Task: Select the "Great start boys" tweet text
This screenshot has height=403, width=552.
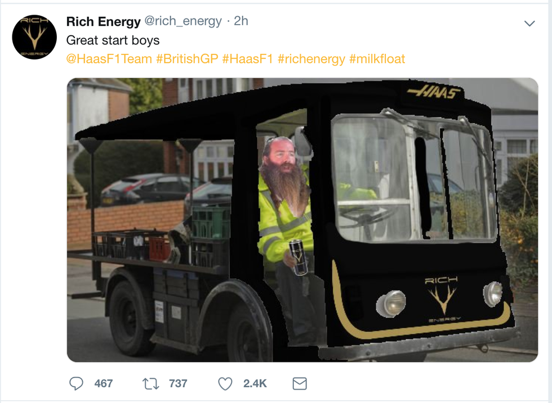Action: 113,40
